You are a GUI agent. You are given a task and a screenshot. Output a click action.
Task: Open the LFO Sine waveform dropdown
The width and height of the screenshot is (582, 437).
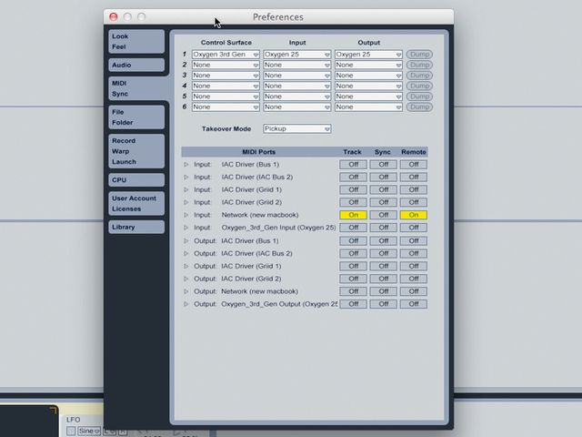89,431
